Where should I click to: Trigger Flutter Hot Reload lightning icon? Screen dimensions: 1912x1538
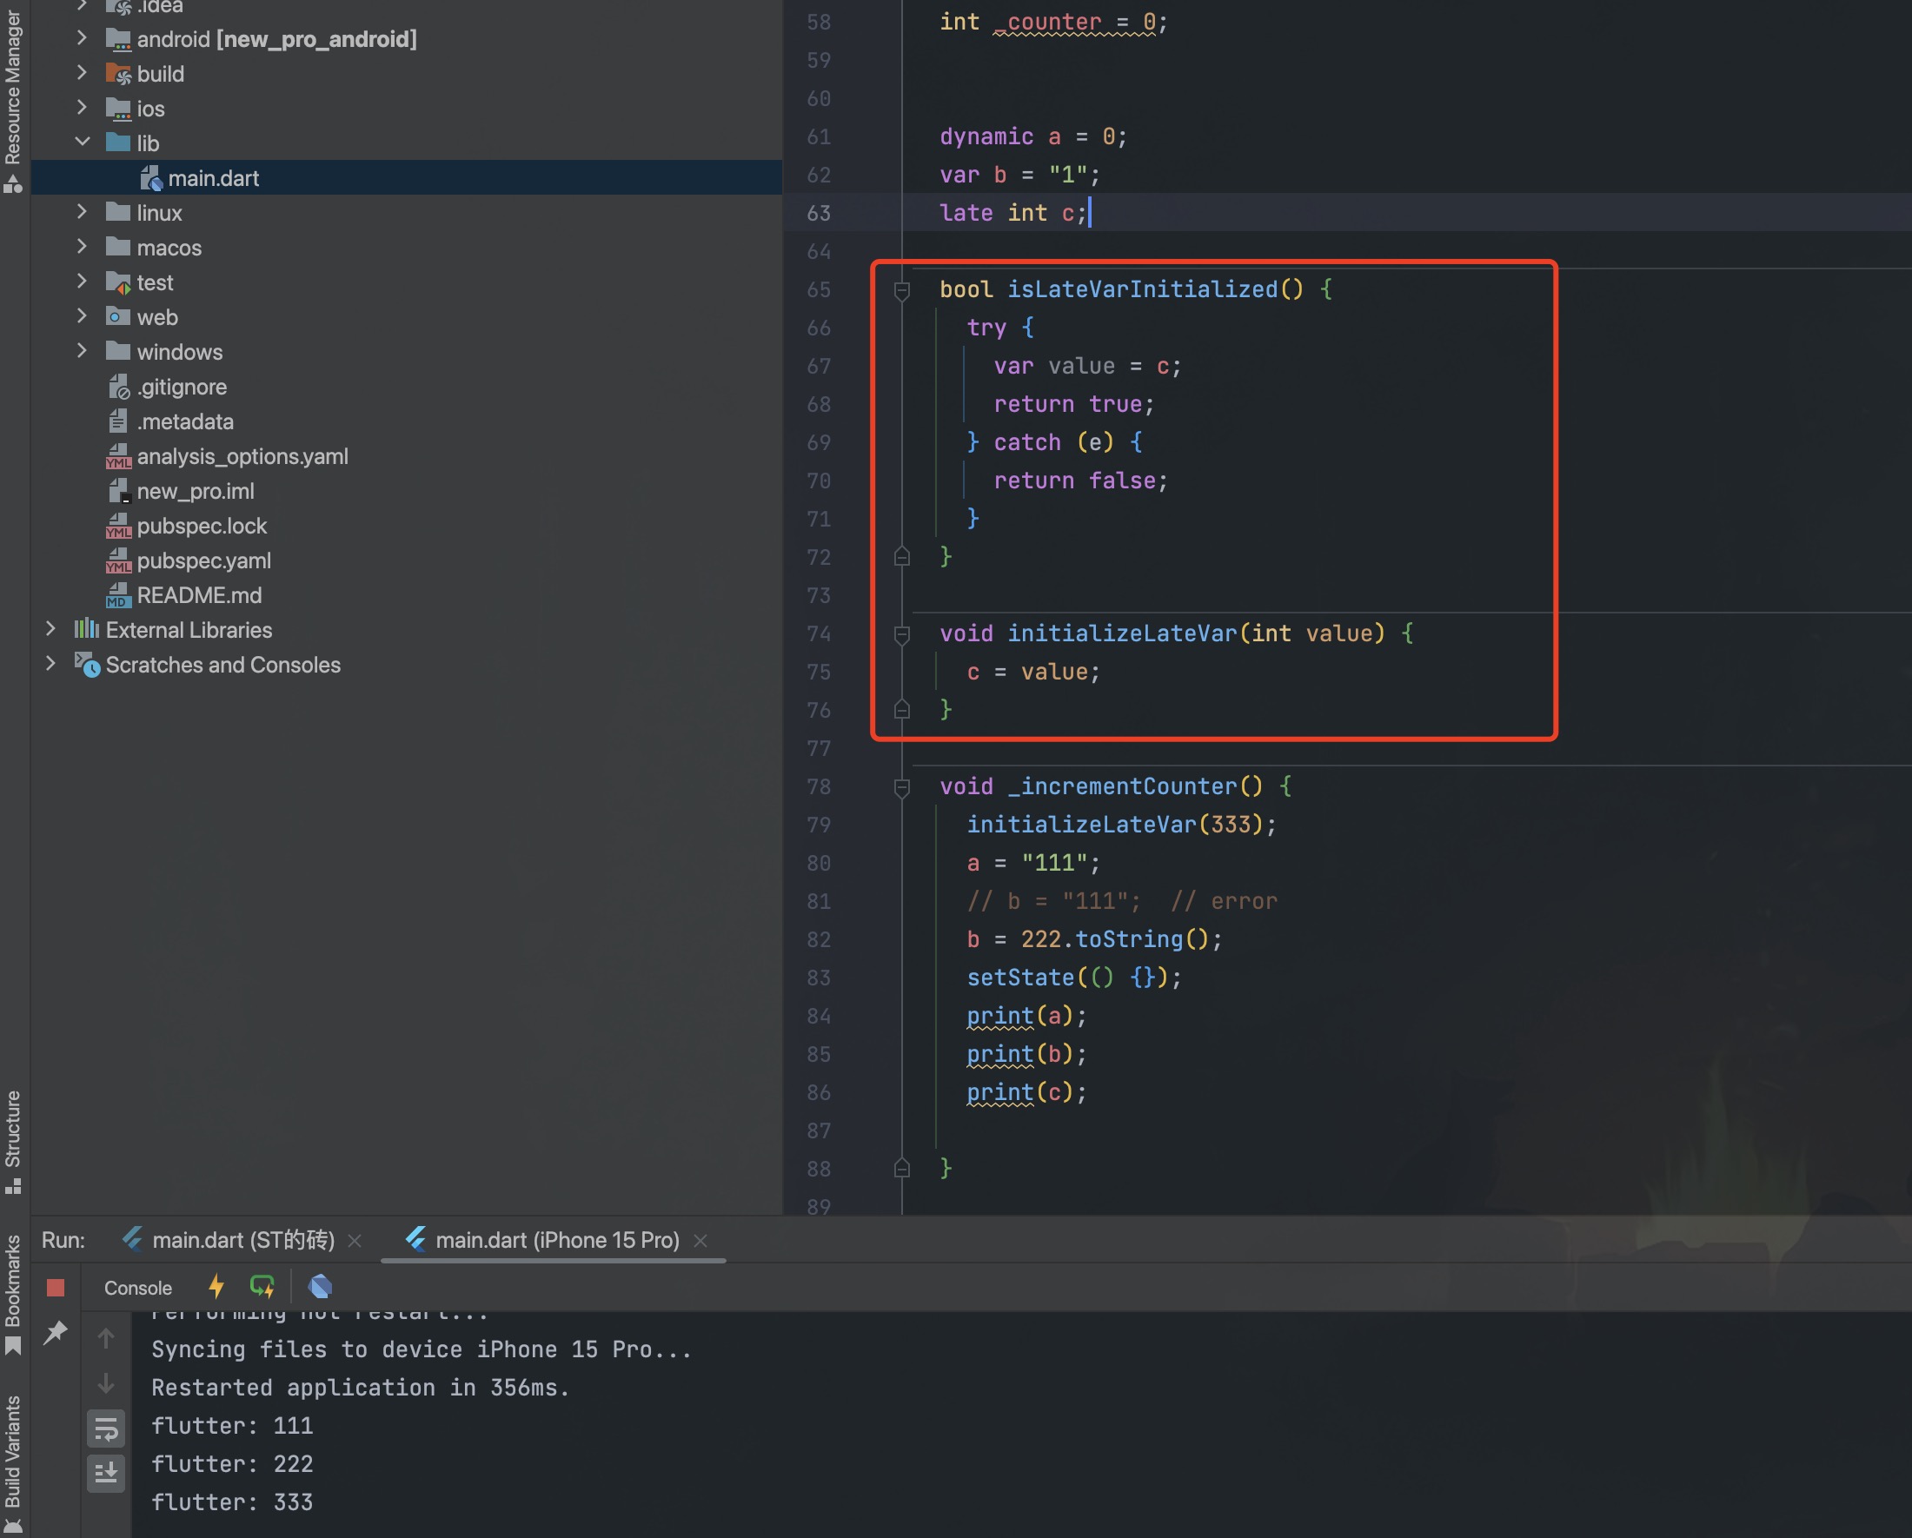[216, 1287]
